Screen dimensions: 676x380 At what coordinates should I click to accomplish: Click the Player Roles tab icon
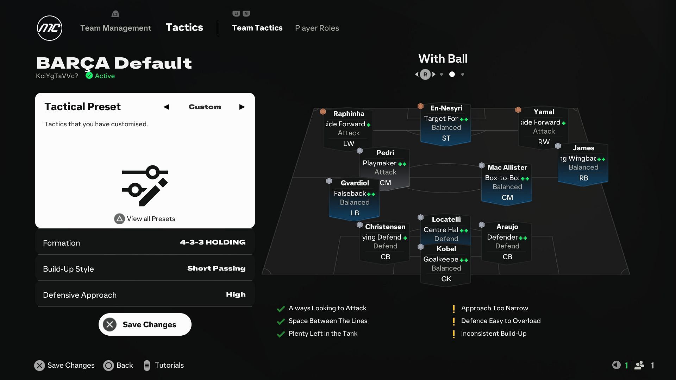click(x=317, y=28)
